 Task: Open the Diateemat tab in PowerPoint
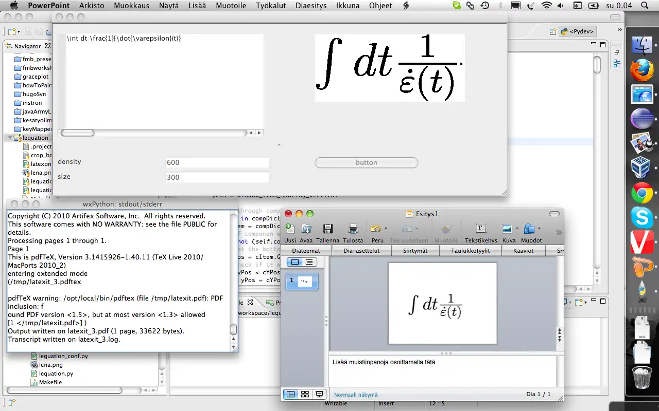click(x=306, y=251)
